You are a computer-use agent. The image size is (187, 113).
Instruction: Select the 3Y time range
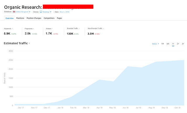coord(183,44)
